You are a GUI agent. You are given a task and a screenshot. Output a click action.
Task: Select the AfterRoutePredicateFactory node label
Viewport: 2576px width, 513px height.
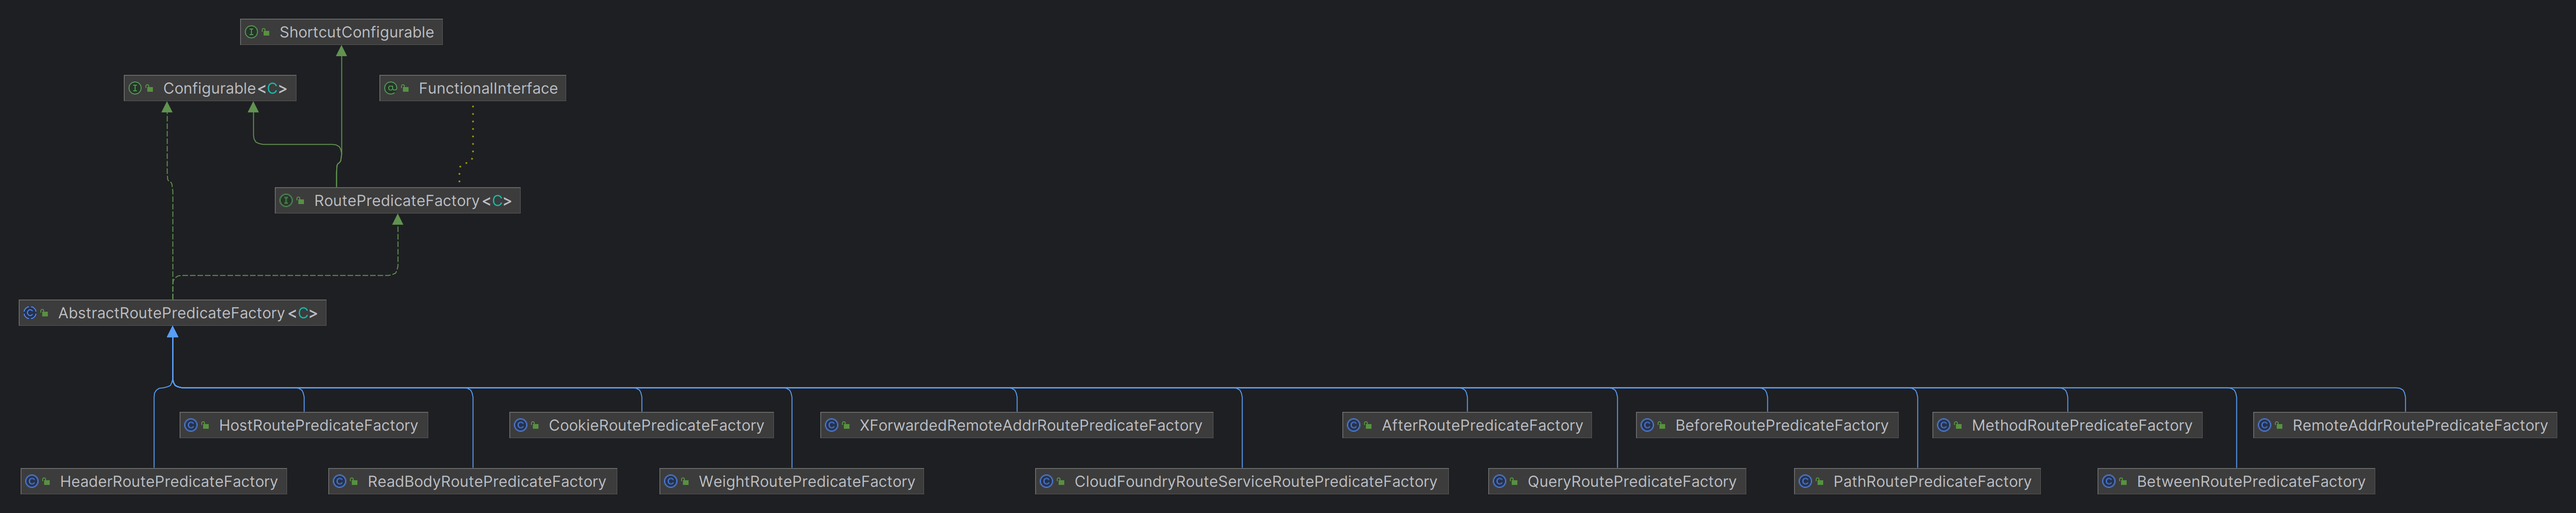coord(1482,425)
